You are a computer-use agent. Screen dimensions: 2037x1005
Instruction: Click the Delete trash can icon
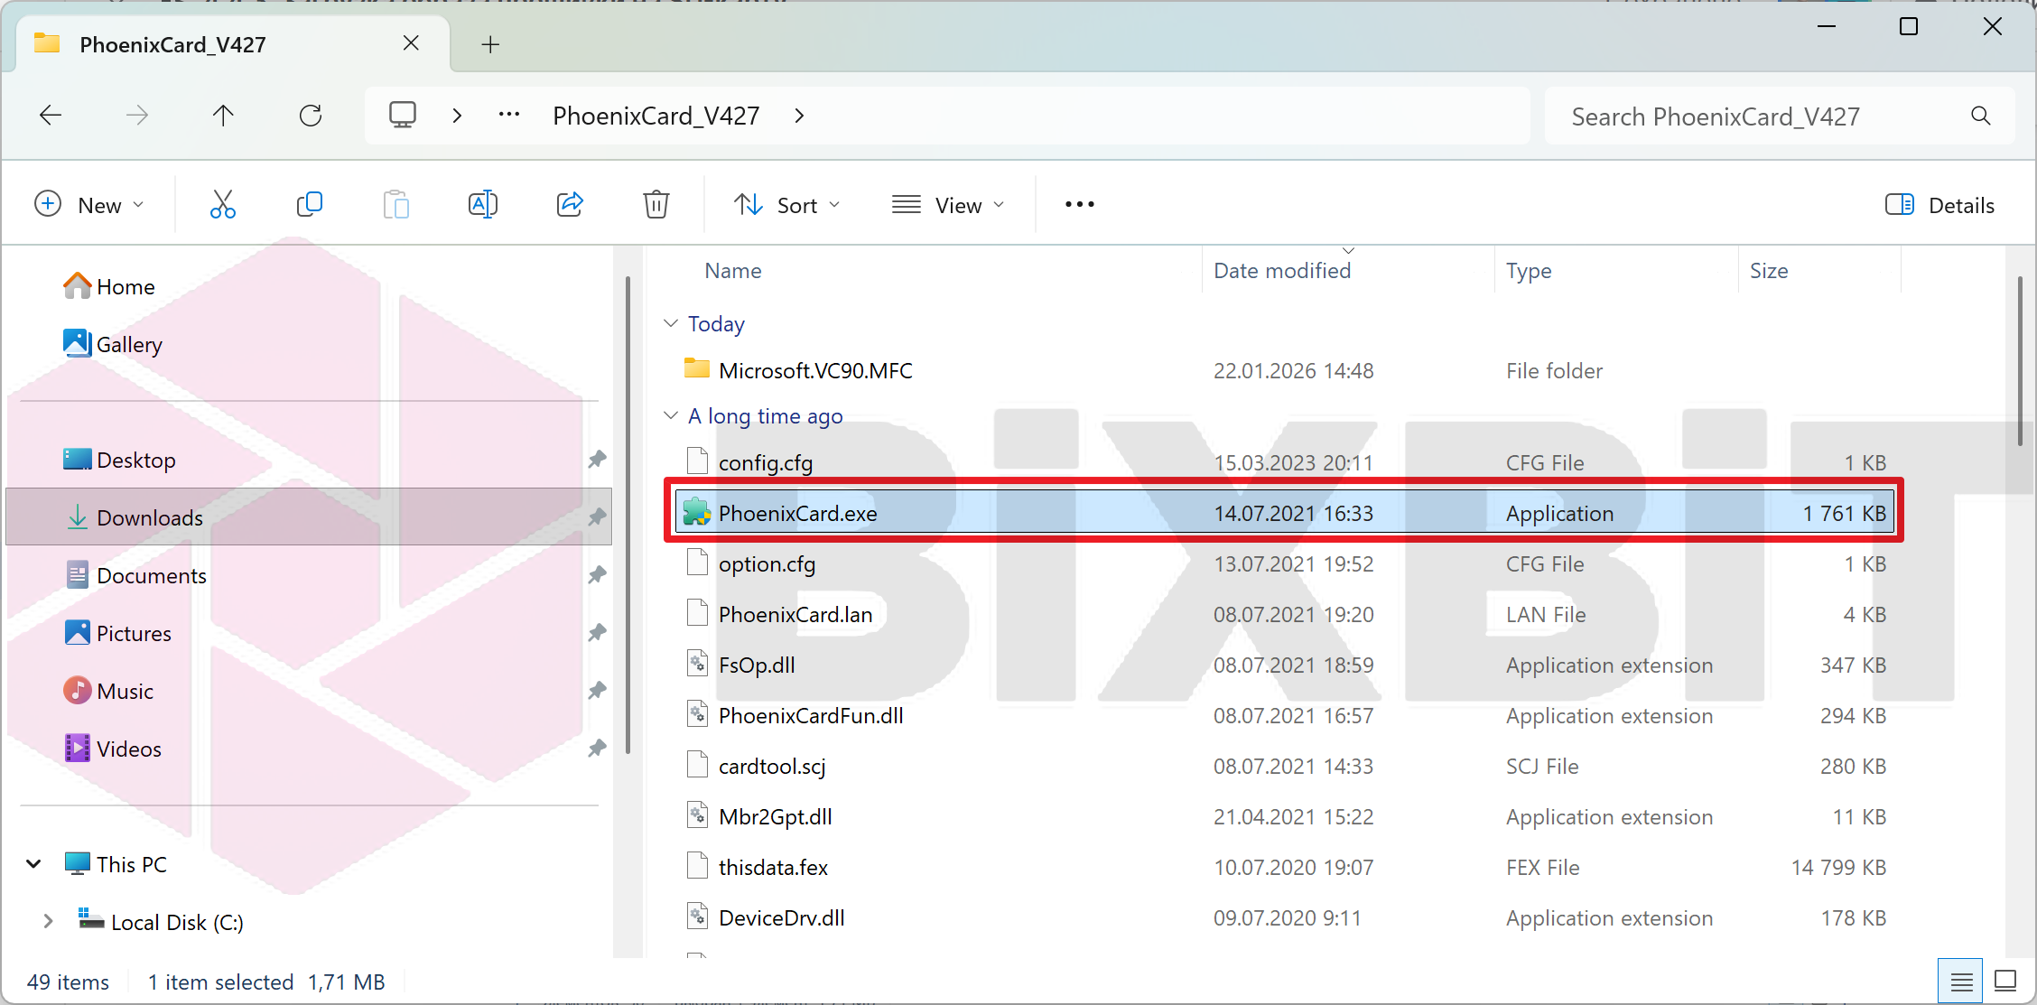tap(656, 205)
